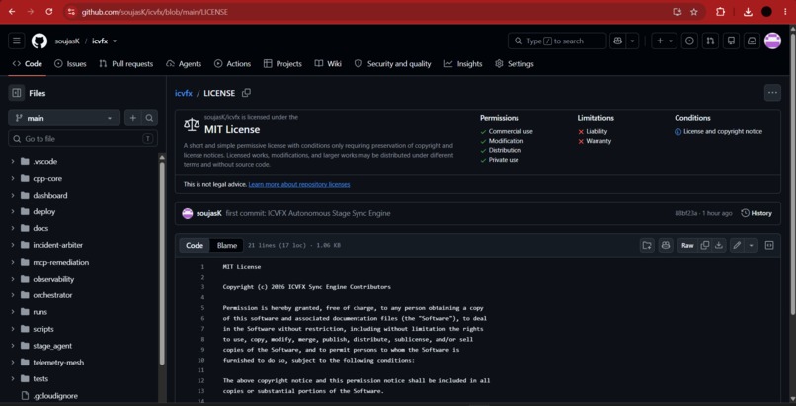Open the folder move icon in file toolbar
The height and width of the screenshot is (406, 796).
[x=647, y=246]
